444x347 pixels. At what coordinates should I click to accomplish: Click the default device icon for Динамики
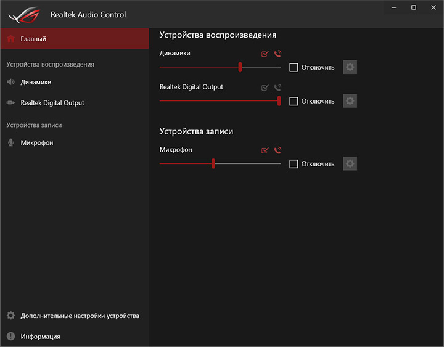tap(265, 54)
